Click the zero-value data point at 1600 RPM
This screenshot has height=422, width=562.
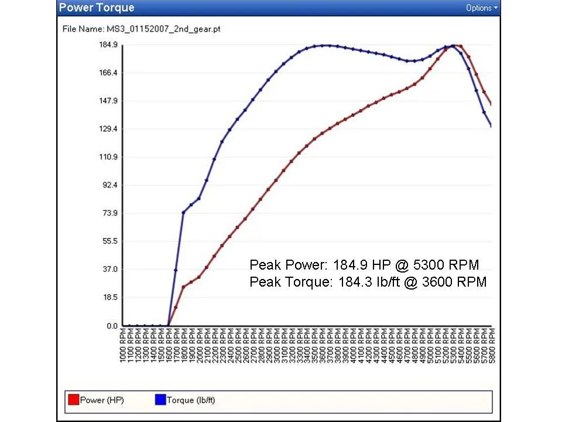pyautogui.click(x=168, y=325)
